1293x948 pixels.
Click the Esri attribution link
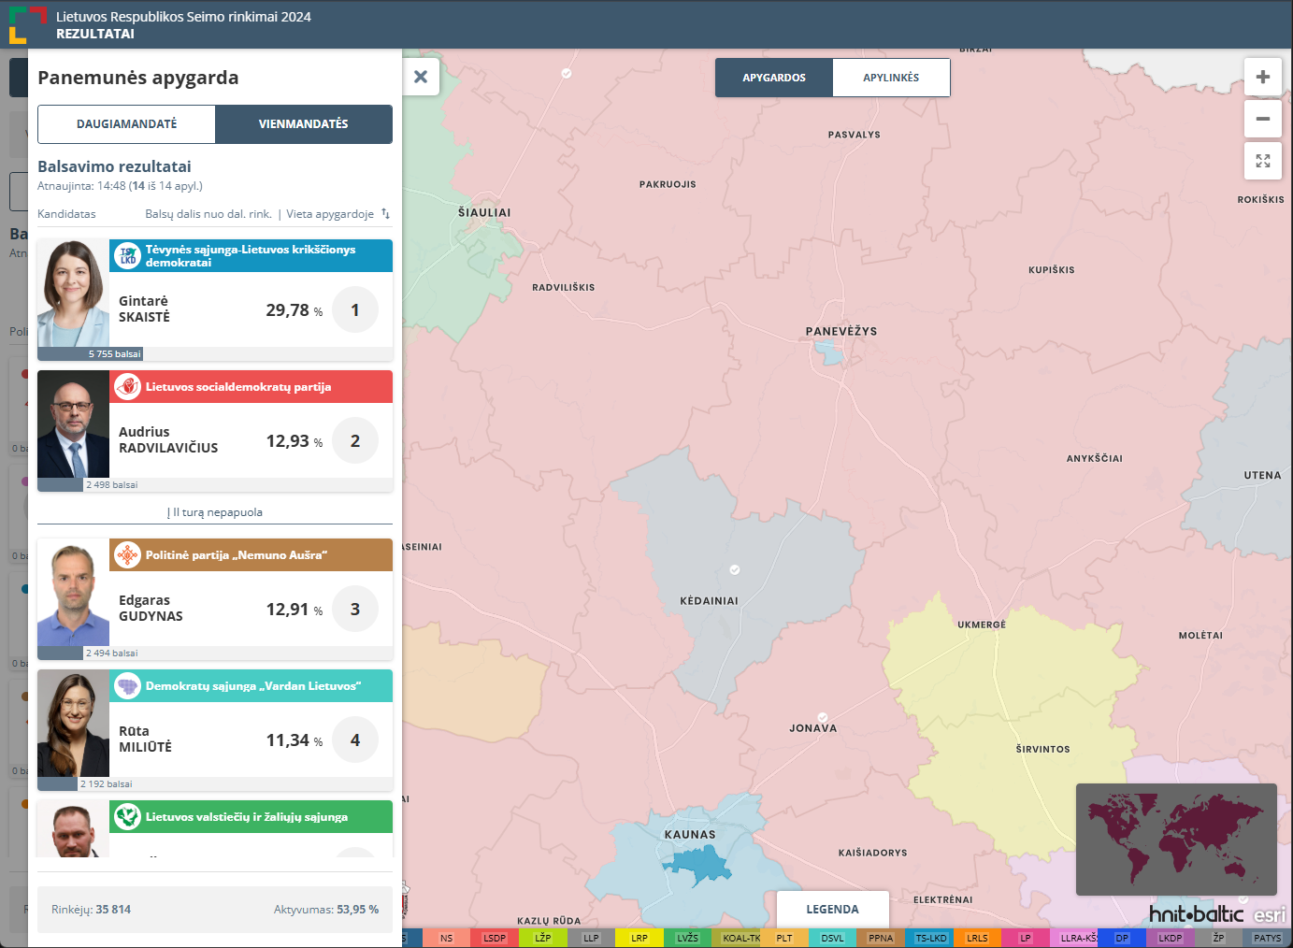1270,914
